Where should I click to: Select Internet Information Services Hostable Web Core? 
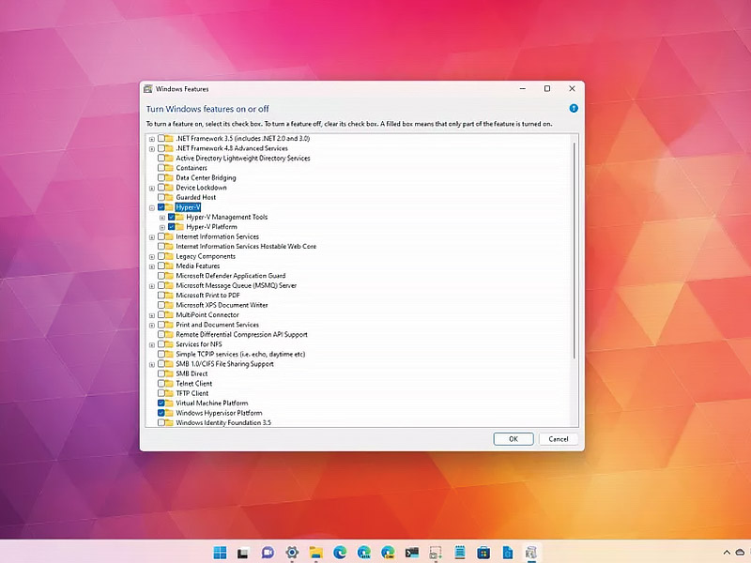[246, 246]
